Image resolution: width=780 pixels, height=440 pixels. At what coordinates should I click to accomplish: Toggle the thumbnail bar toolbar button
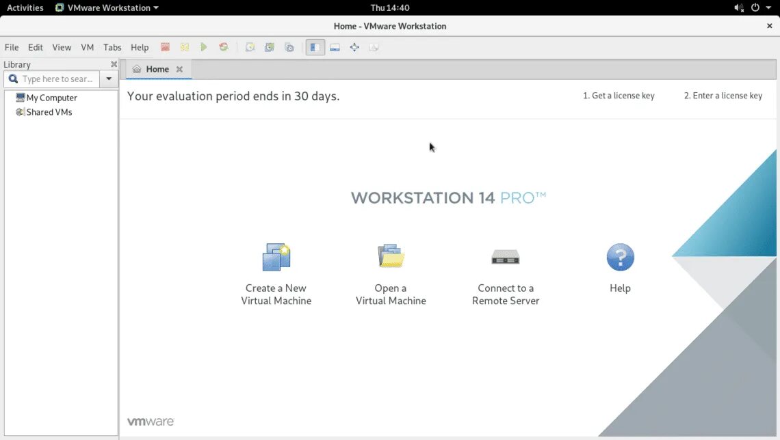(335, 47)
